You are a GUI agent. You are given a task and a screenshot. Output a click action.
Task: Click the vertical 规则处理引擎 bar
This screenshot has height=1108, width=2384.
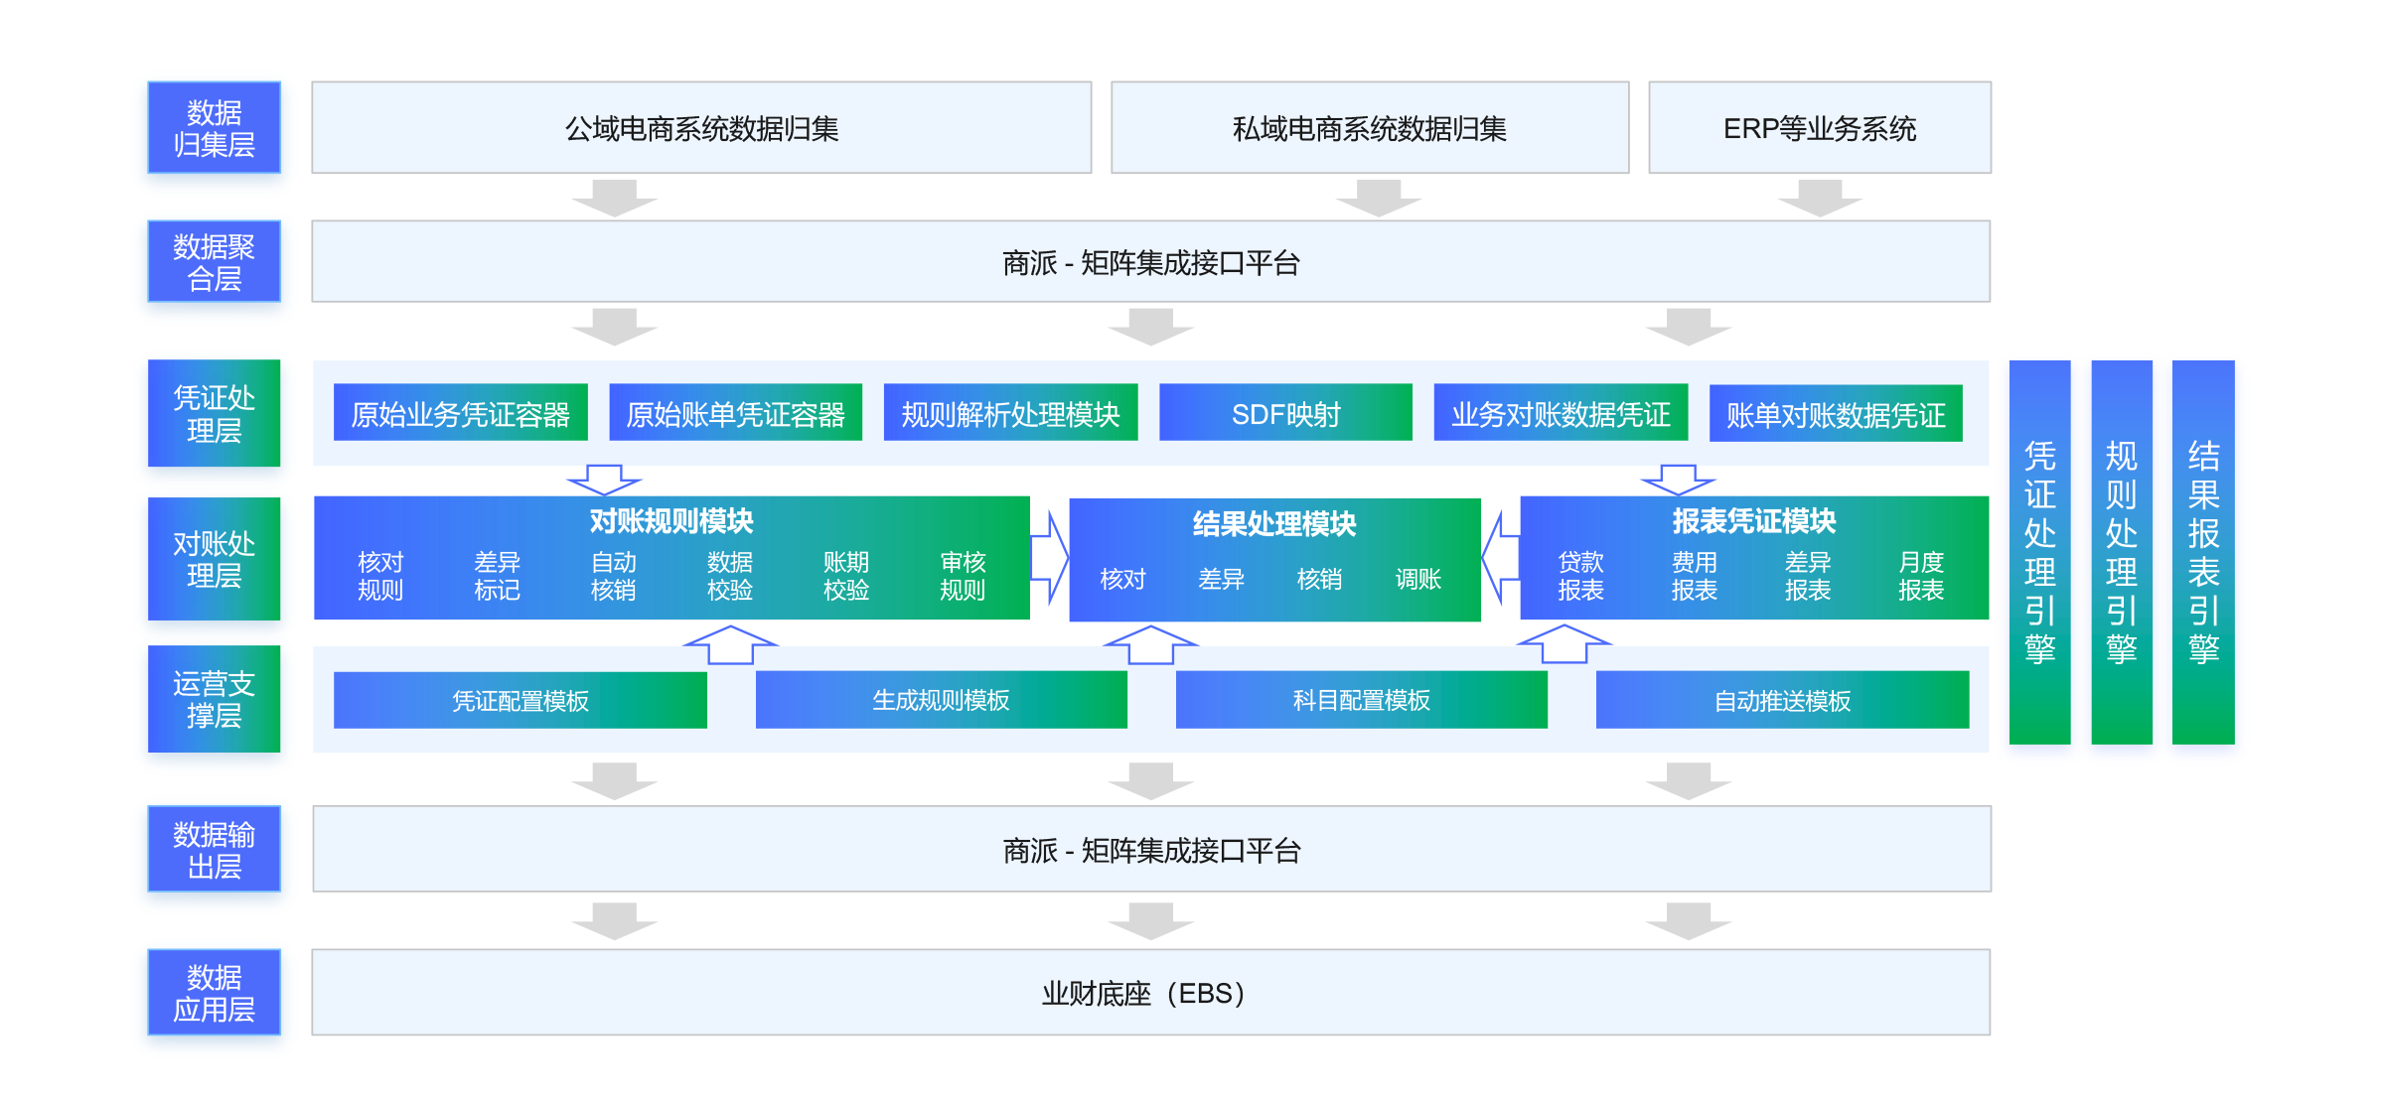2122,552
